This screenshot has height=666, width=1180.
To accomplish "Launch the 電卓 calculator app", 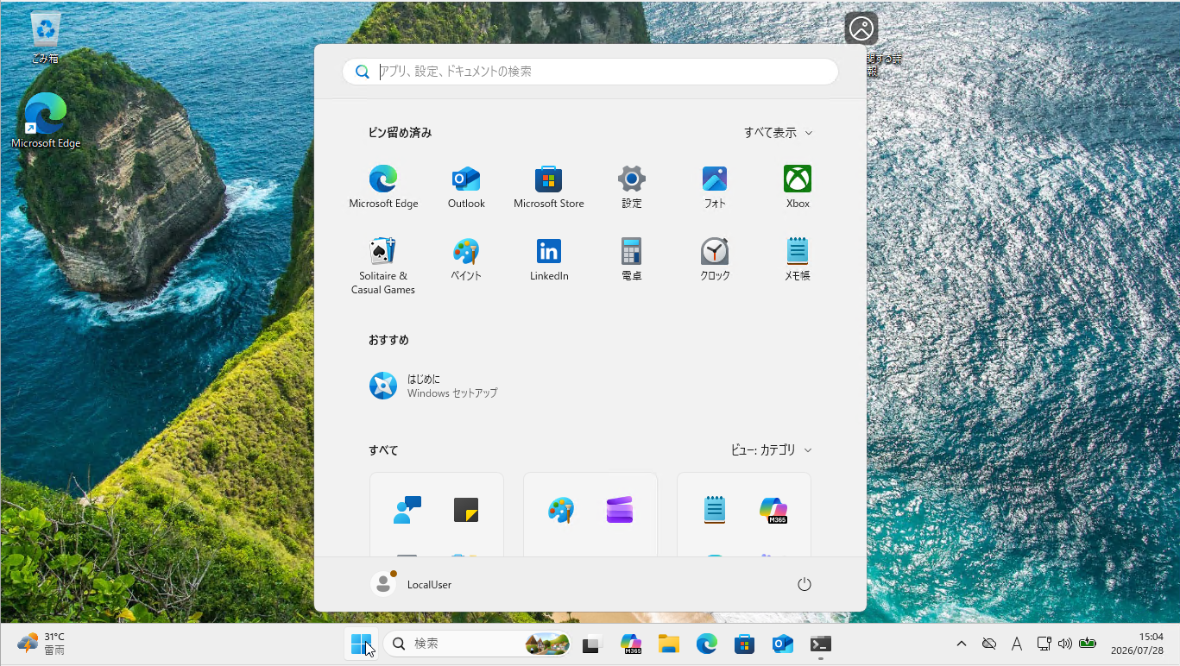I will coord(632,260).
